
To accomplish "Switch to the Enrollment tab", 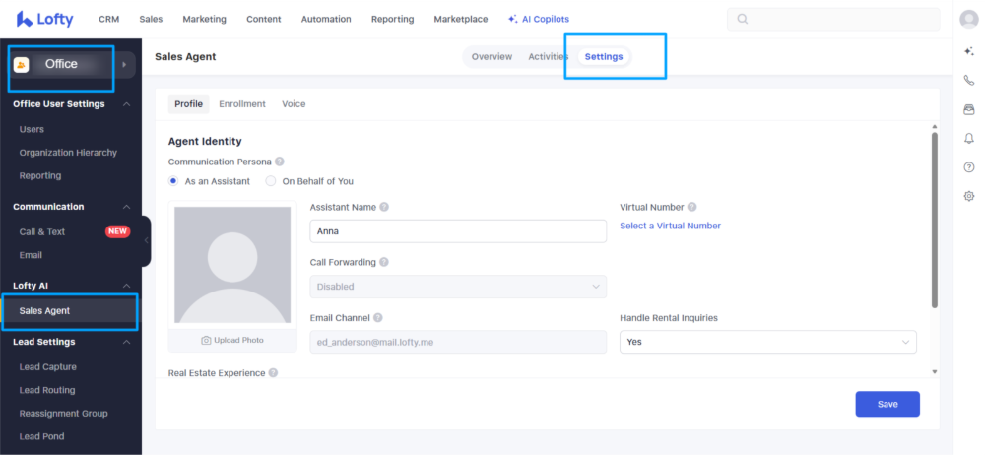I will (241, 104).
